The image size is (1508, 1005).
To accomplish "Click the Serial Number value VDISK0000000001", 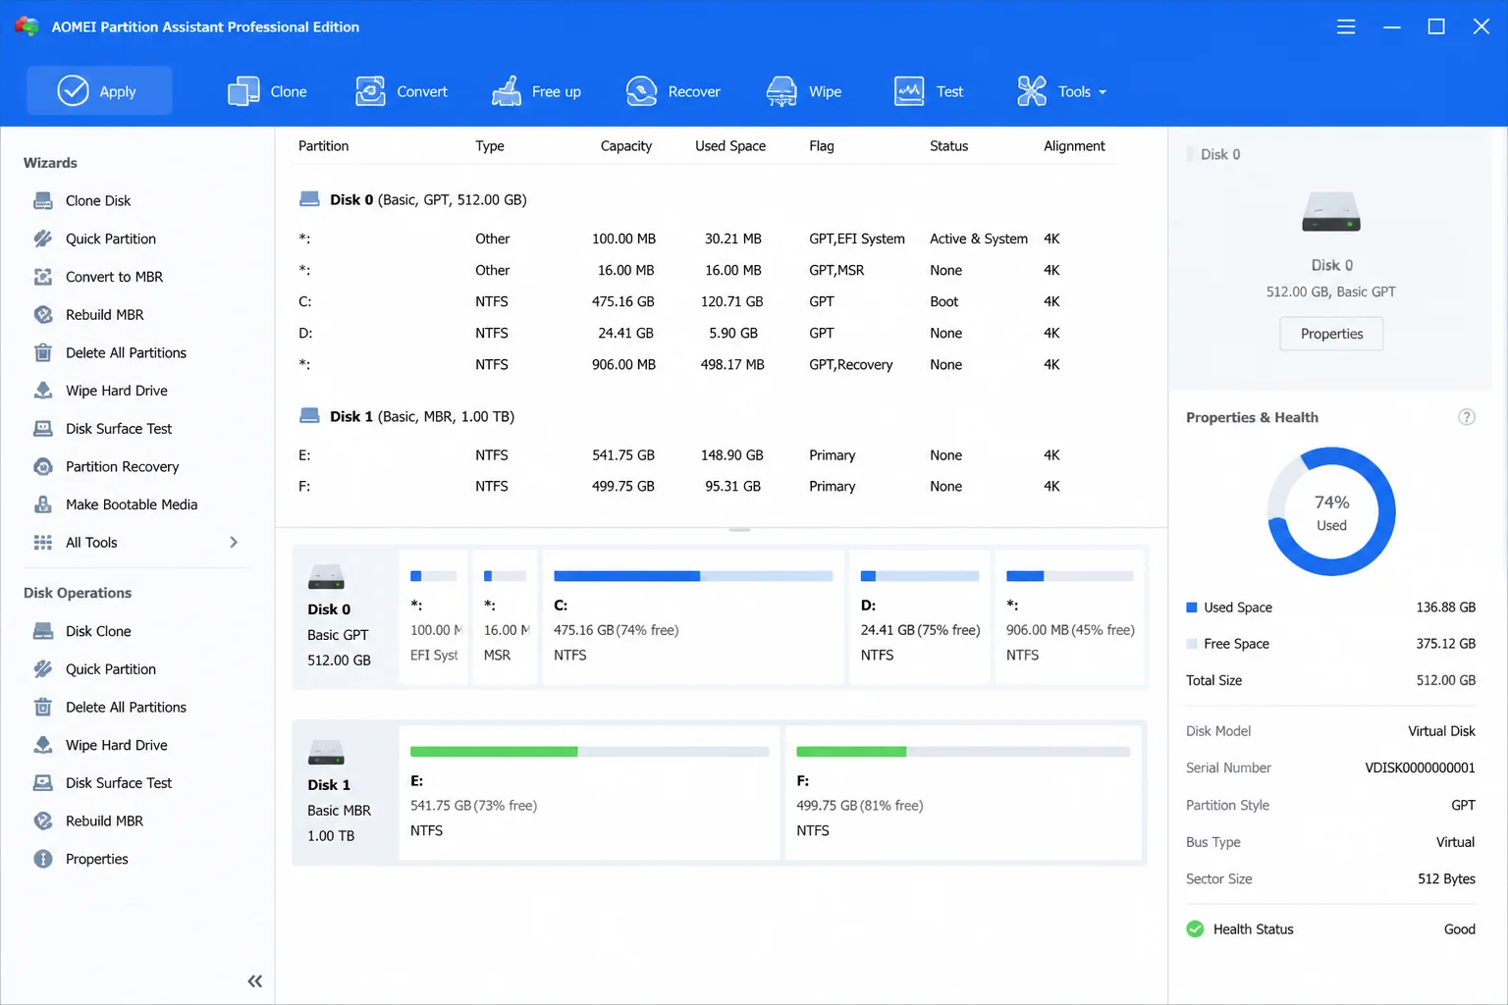I will pyautogui.click(x=1420, y=767).
